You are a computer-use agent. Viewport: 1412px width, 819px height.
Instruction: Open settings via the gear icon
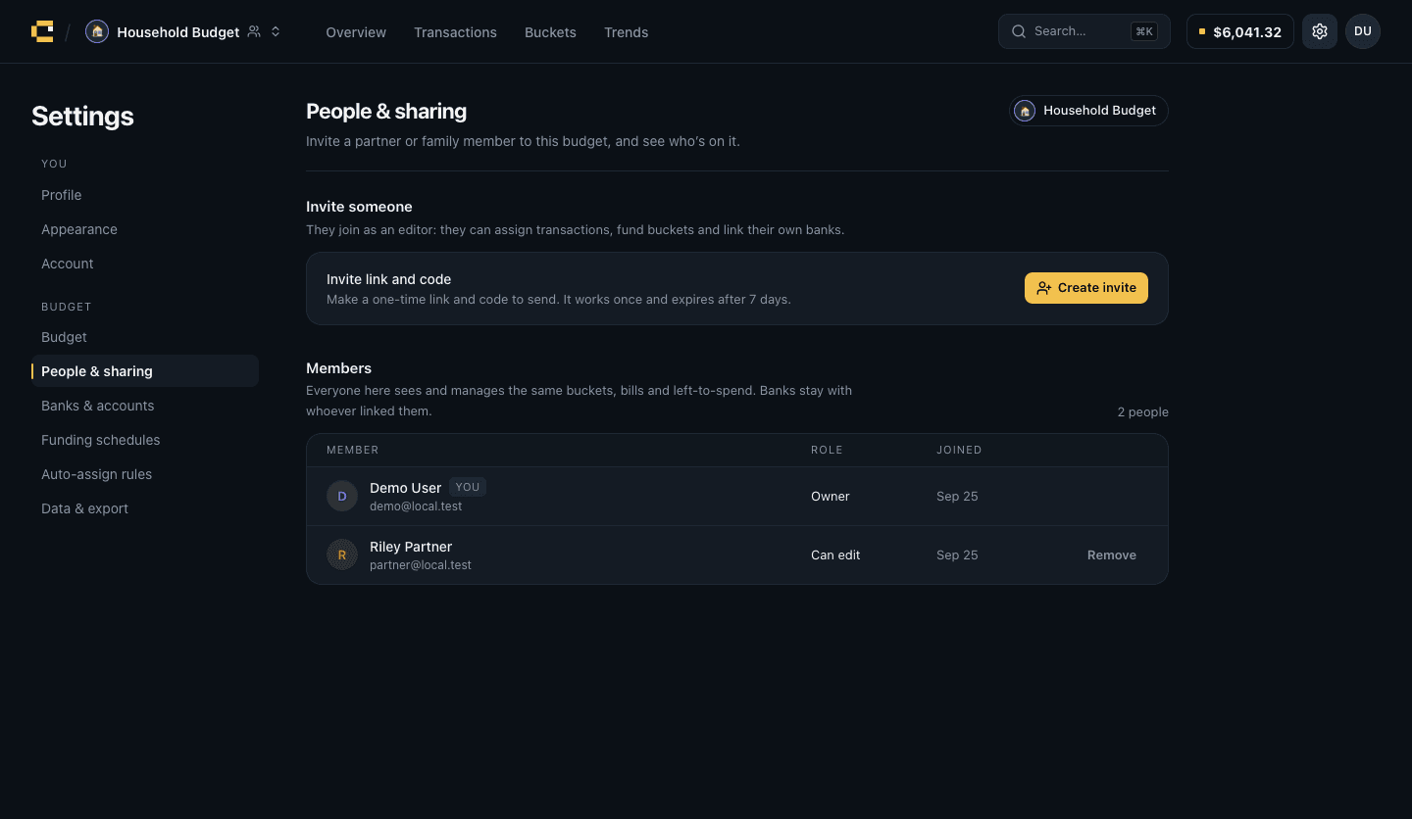coord(1320,31)
